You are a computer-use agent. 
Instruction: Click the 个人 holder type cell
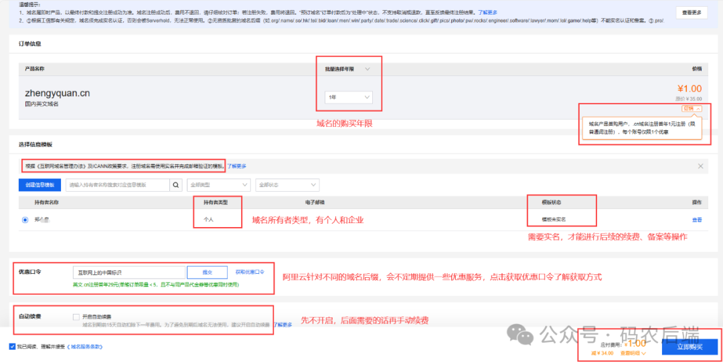[x=208, y=220]
